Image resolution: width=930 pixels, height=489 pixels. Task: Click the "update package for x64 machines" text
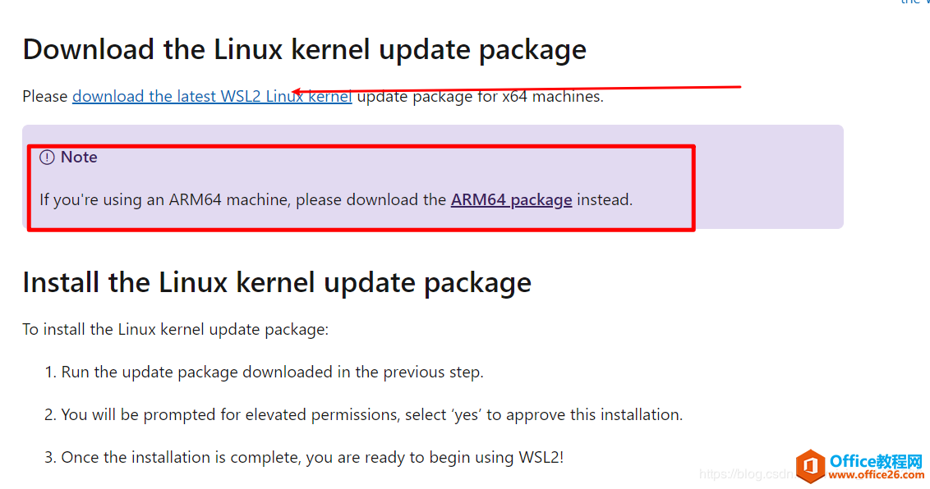[480, 97]
